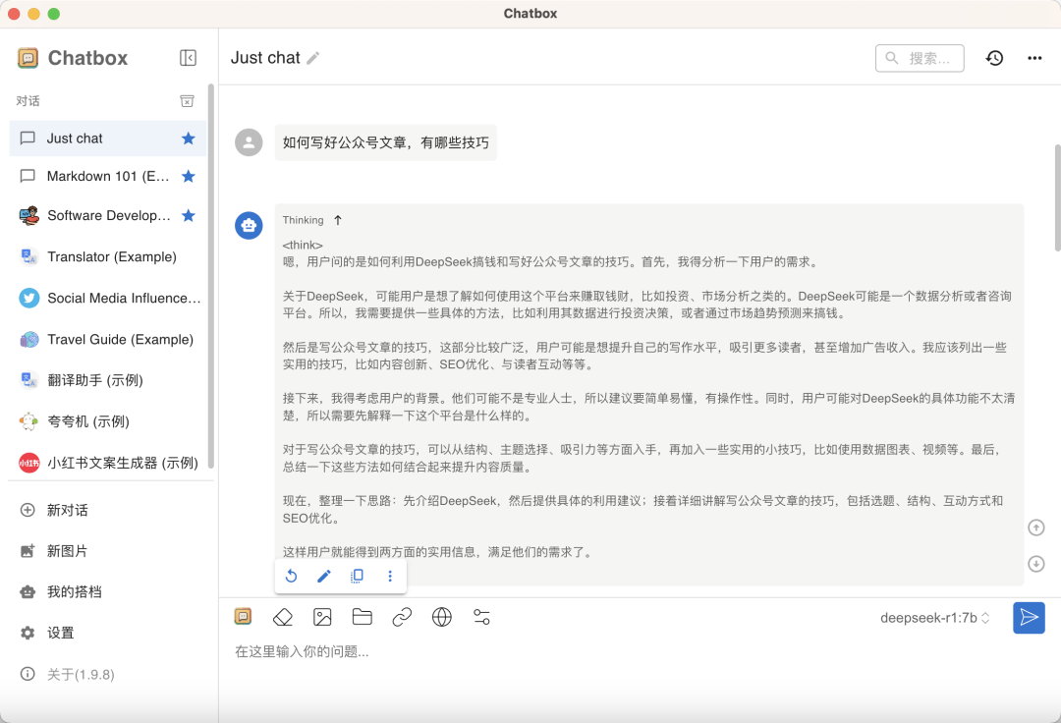Open message more options vertical dots
The height and width of the screenshot is (723, 1061).
(390, 577)
